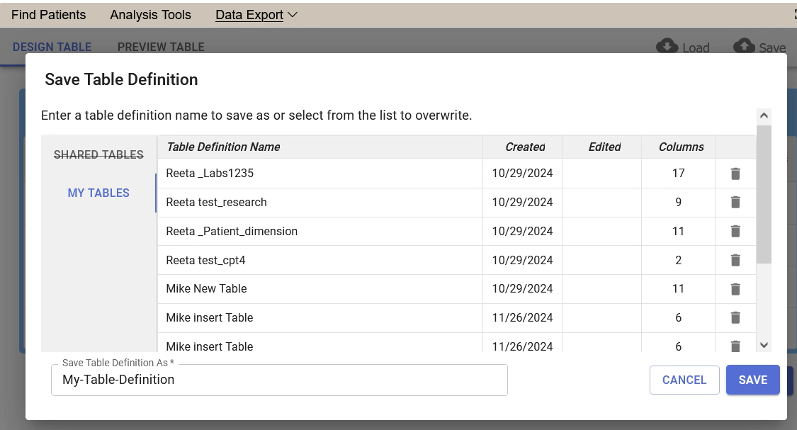Screen dimensions: 797x430
Task: Click the Save cloud upload icon
Action: coord(743,46)
